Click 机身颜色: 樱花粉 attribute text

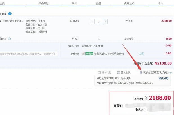[x=35, y=21]
